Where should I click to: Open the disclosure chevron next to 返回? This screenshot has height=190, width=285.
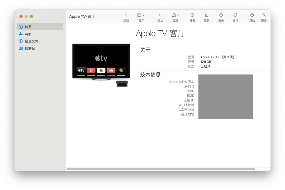[x=126, y=15]
